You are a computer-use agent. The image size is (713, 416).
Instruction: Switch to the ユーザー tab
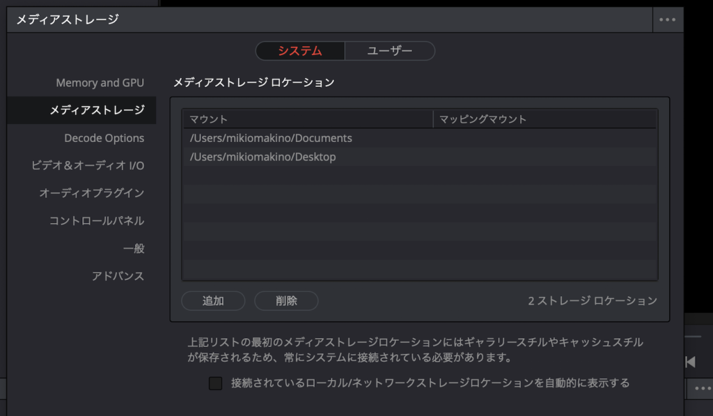(x=390, y=51)
